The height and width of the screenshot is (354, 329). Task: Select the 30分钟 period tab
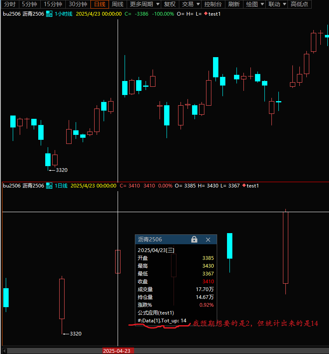[x=78, y=4]
